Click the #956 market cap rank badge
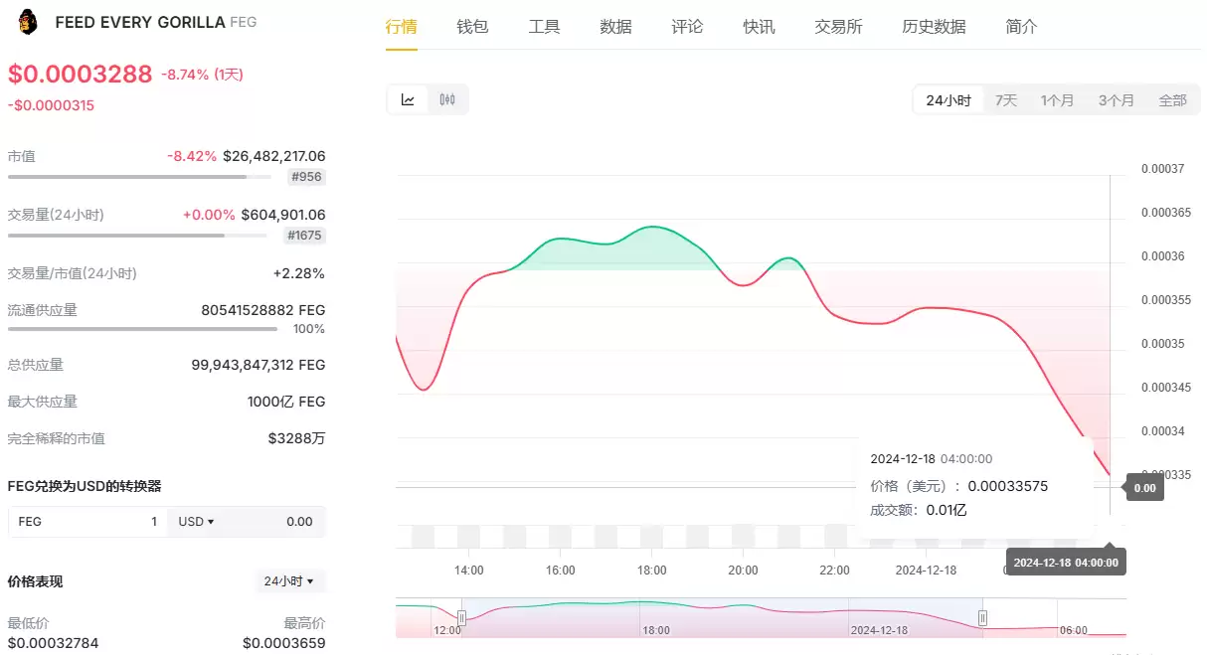Image resolution: width=1207 pixels, height=655 pixels. [x=306, y=177]
